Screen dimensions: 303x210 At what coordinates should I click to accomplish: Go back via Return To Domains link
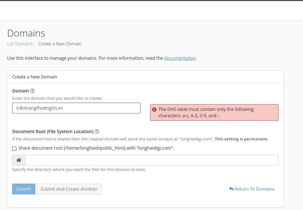pyautogui.click(x=254, y=189)
